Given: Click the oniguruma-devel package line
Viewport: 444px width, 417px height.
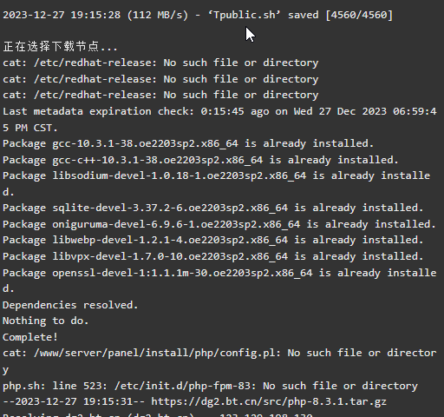Looking at the screenshot, I should pos(219,224).
